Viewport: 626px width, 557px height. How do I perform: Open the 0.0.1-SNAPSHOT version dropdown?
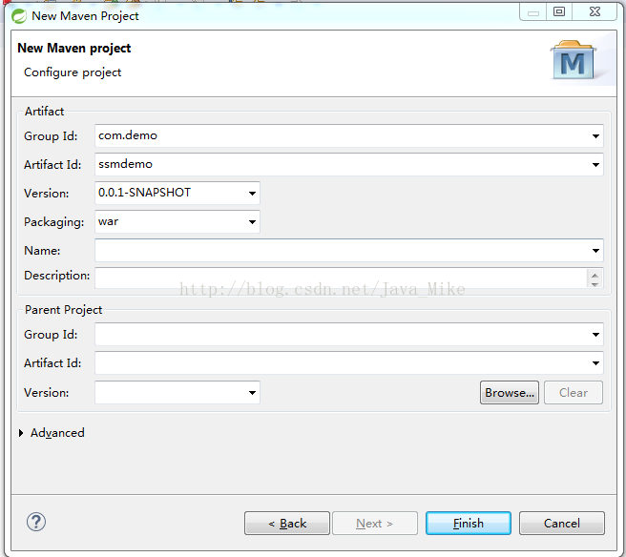point(252,193)
